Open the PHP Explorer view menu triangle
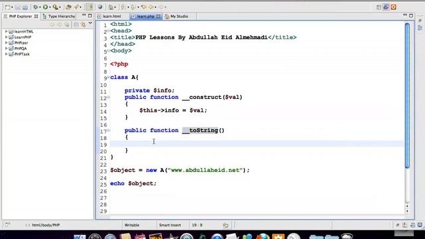The height and width of the screenshot is (239, 425). 90,24
